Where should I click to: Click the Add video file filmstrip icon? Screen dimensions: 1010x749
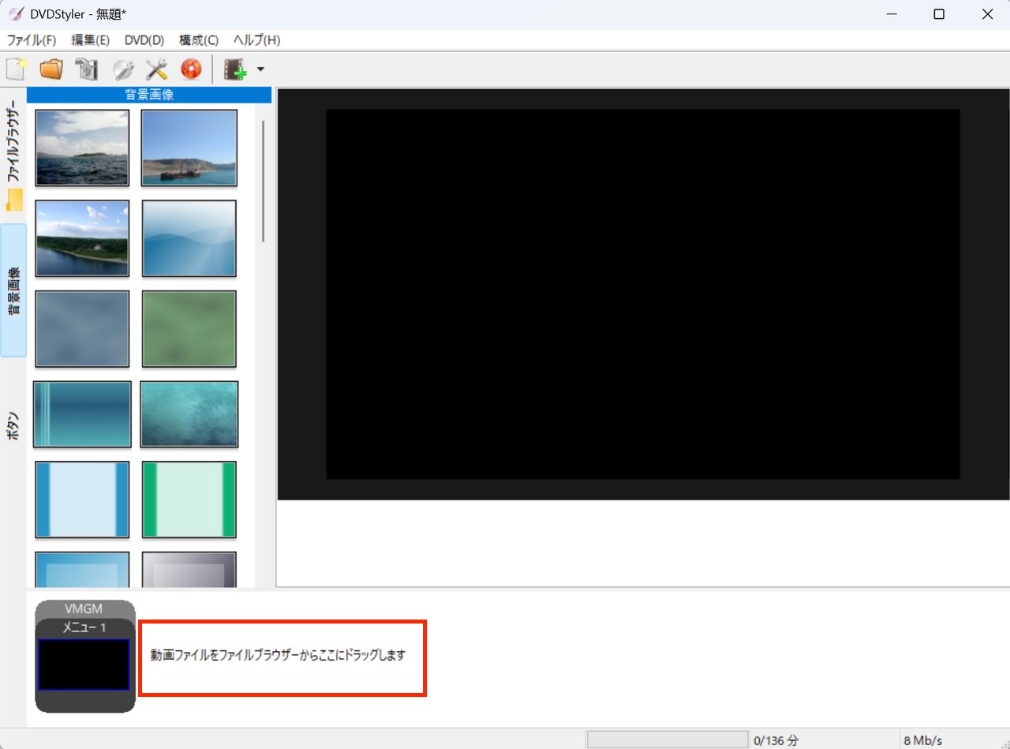235,69
